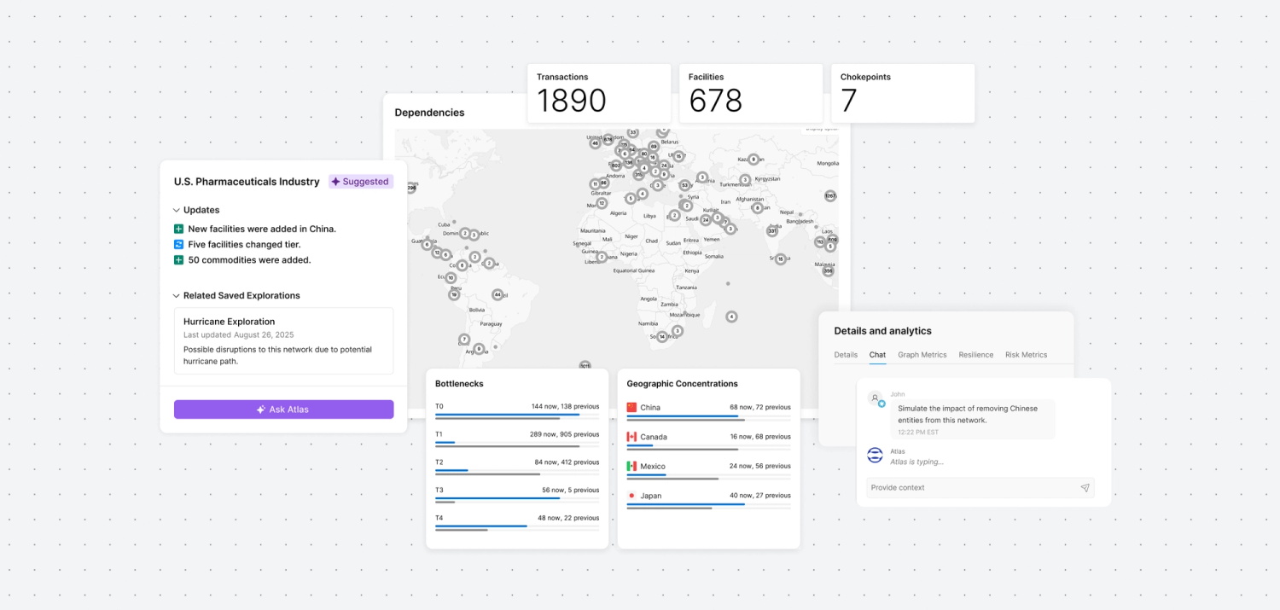Click the Dependencies panel title

(429, 113)
